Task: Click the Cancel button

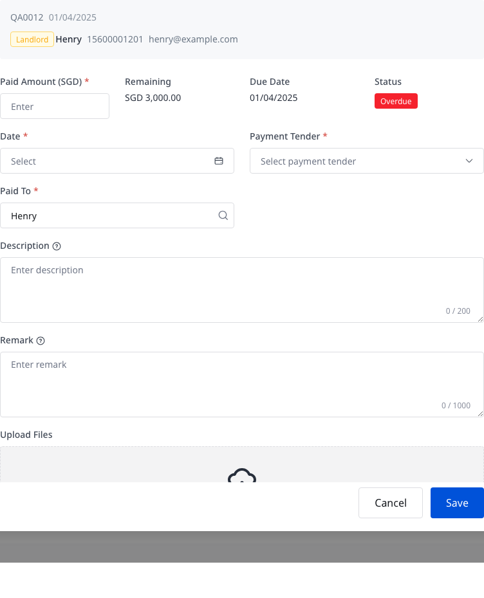Action: (x=391, y=503)
